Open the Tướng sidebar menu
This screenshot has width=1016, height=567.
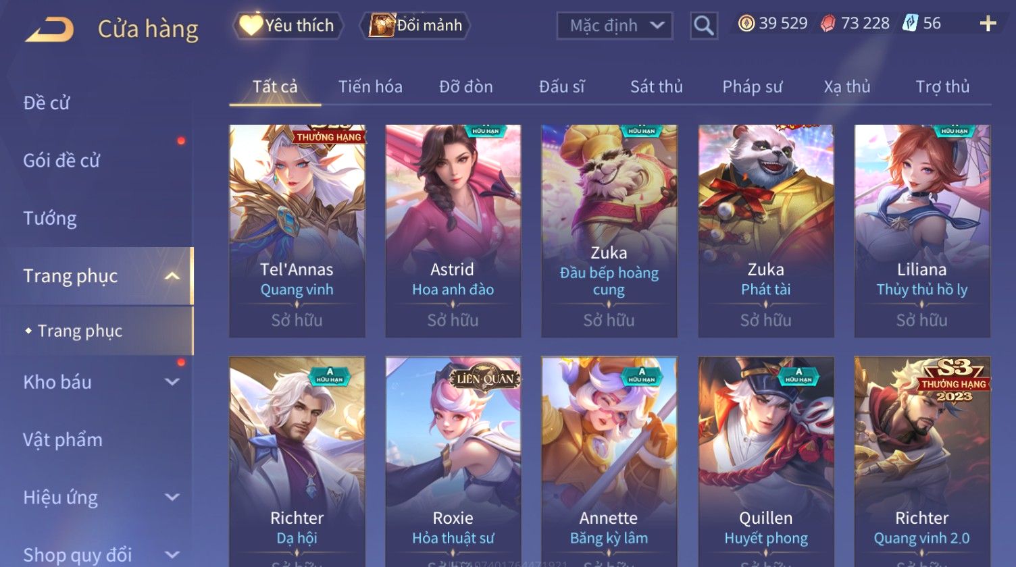(x=50, y=218)
